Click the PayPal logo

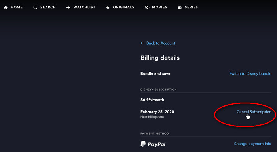click(x=153, y=144)
